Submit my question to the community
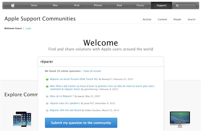Viewport: 201px width, 131px height. tap(81, 123)
